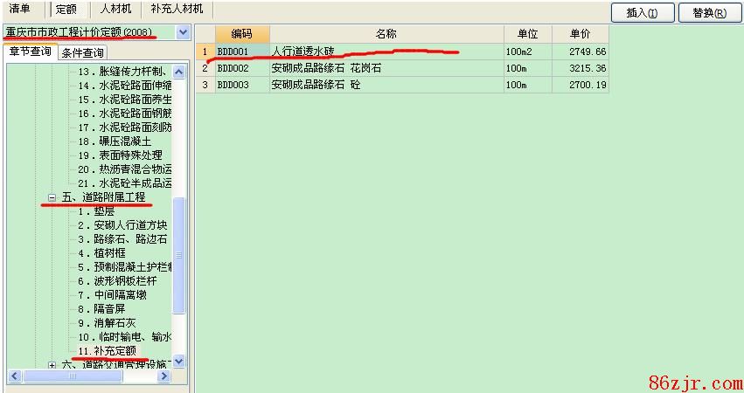Switch to the 人材机 tab
The image size is (744, 393).
(115, 9)
